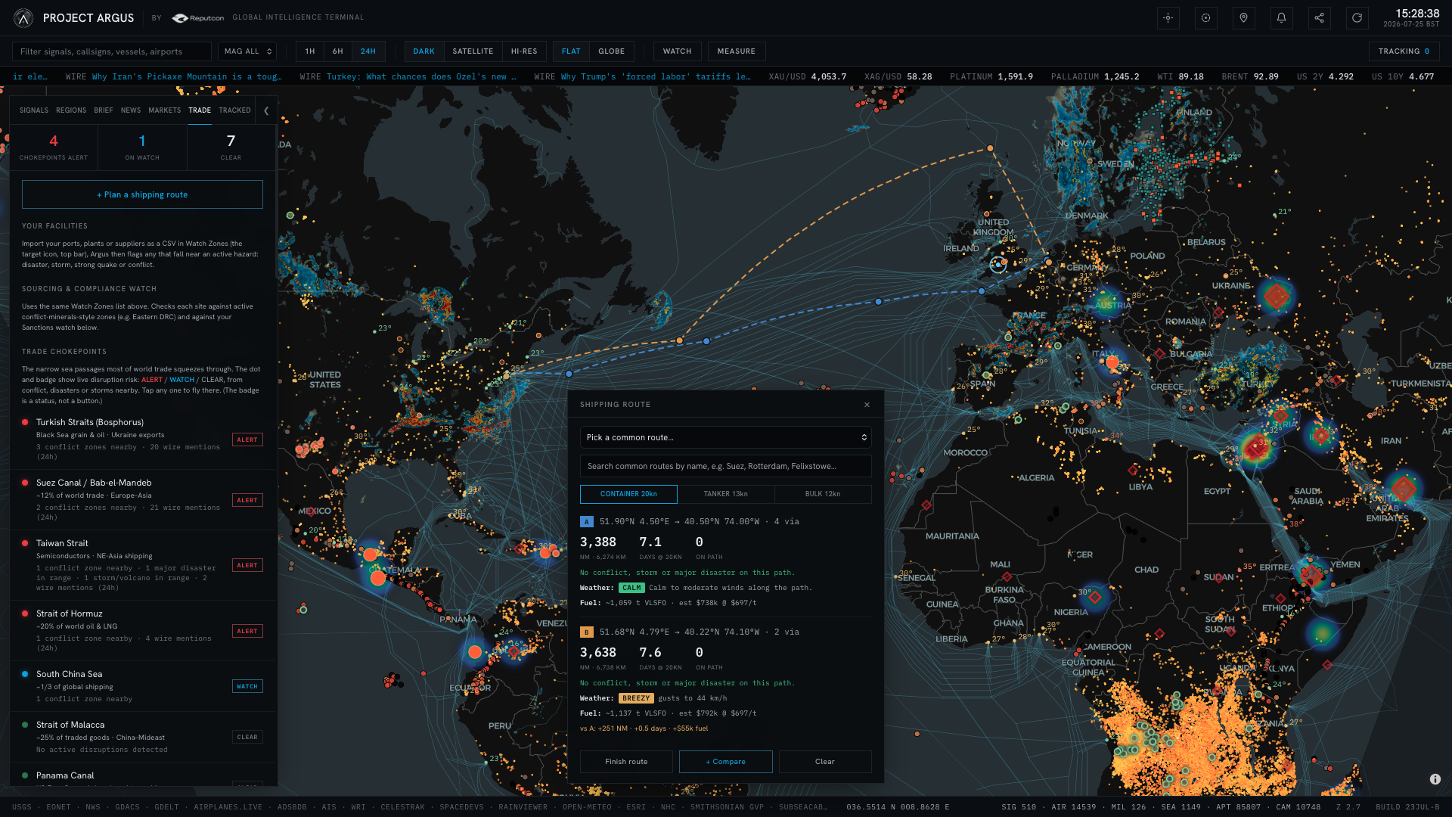Screen dimensions: 1452x817
Task: Click the search common routes field
Action: (726, 466)
